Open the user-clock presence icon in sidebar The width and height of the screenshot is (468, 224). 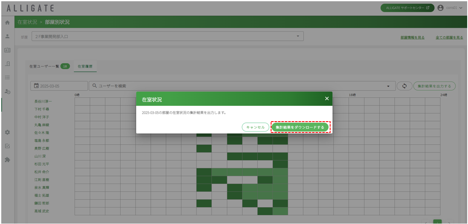pos(8,92)
